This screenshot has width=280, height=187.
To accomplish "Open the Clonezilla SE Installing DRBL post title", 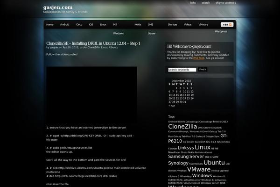I will pyautogui.click(x=93, y=43).
